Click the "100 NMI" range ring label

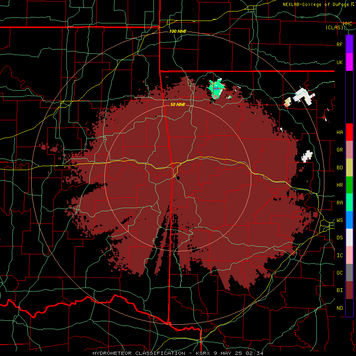coord(178,31)
